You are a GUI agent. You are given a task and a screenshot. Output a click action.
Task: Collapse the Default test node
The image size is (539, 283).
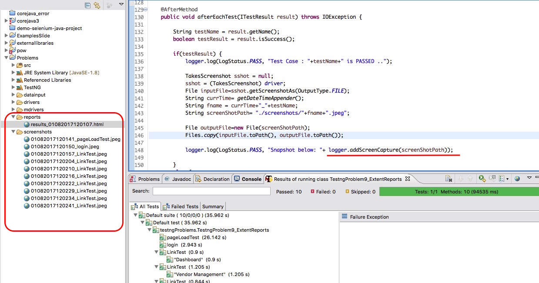pos(143,223)
